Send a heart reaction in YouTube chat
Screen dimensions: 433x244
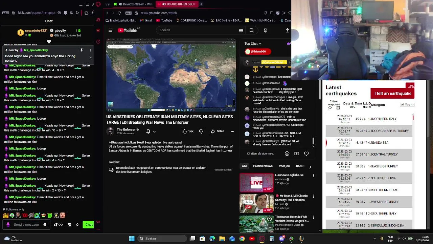click(x=306, y=154)
